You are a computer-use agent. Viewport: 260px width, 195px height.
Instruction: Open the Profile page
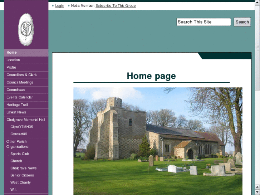tap(26, 68)
